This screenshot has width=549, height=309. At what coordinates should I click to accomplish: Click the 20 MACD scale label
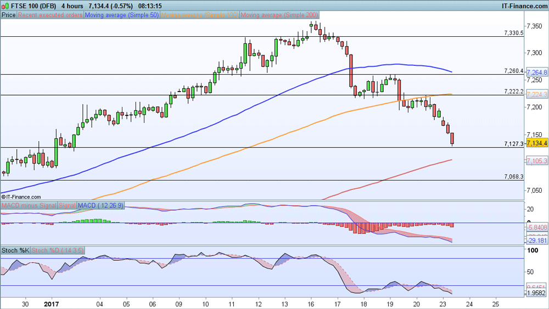coord(530,209)
